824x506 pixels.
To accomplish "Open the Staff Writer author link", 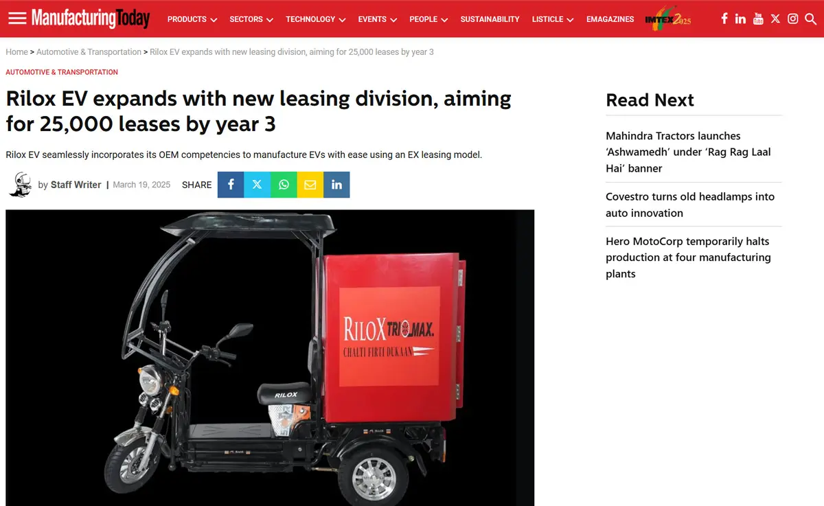I will click(76, 185).
